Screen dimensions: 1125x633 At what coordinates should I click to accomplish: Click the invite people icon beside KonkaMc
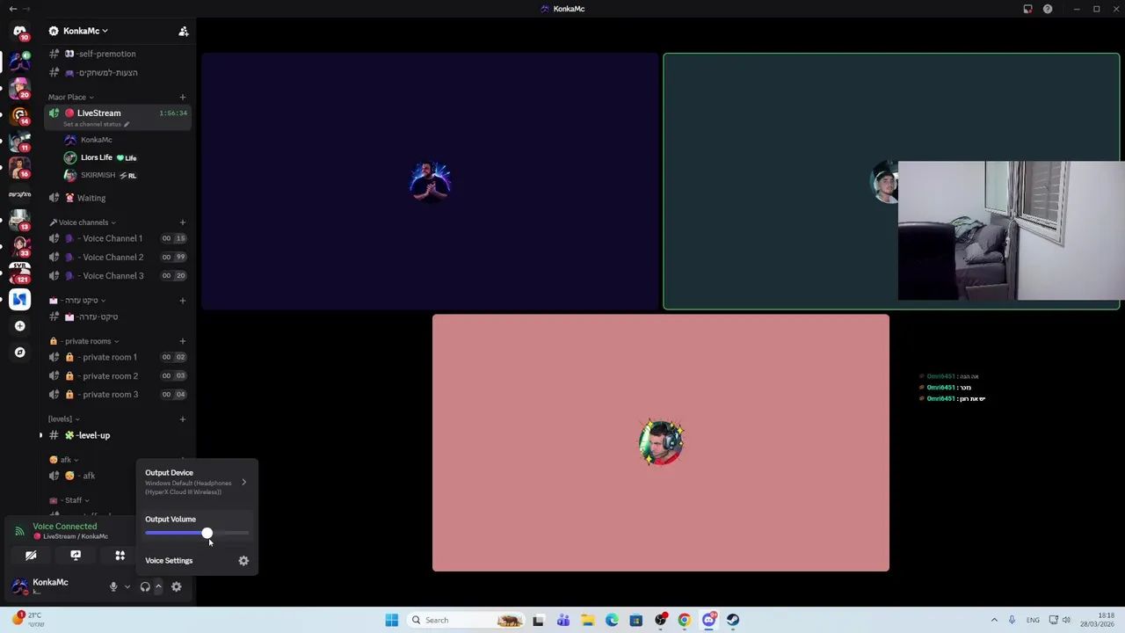tap(183, 31)
